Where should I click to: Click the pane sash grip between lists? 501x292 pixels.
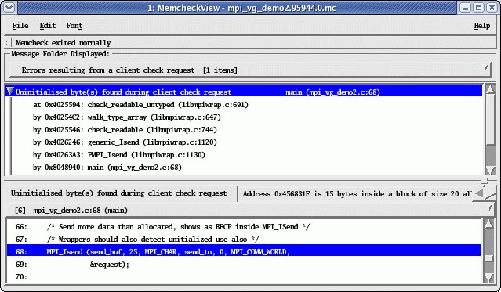(485, 182)
